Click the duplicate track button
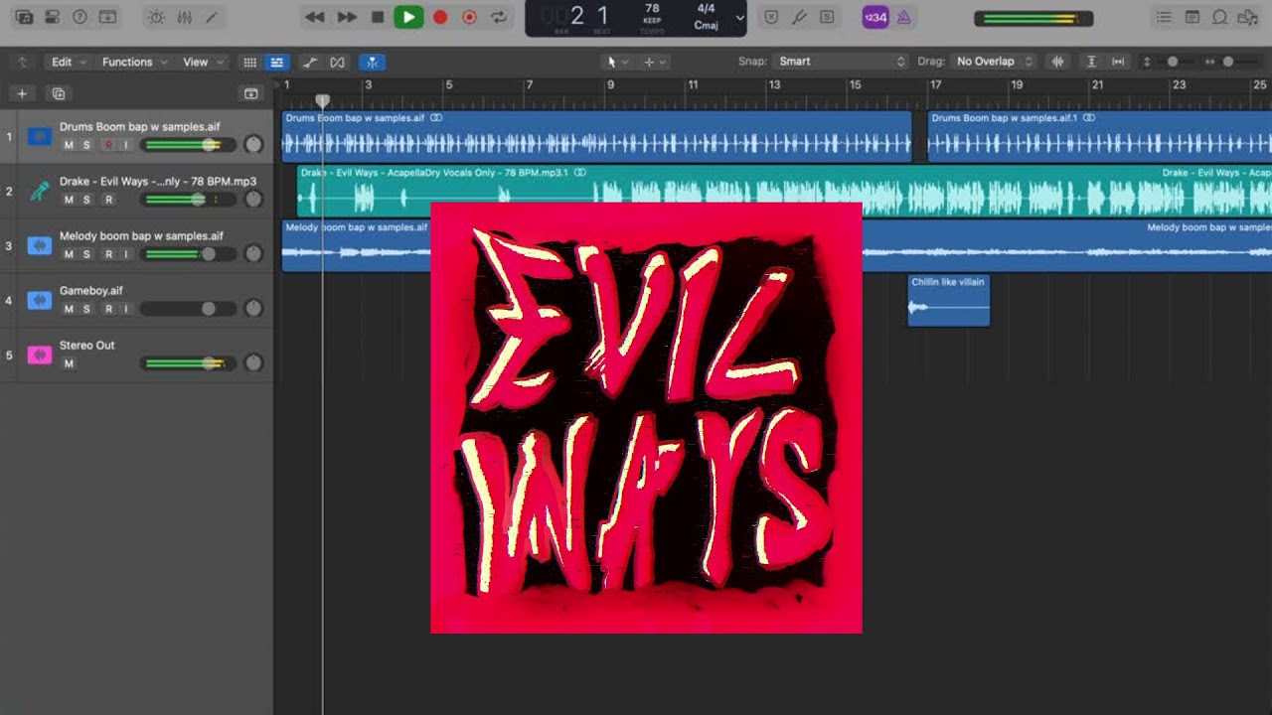 pos(59,93)
